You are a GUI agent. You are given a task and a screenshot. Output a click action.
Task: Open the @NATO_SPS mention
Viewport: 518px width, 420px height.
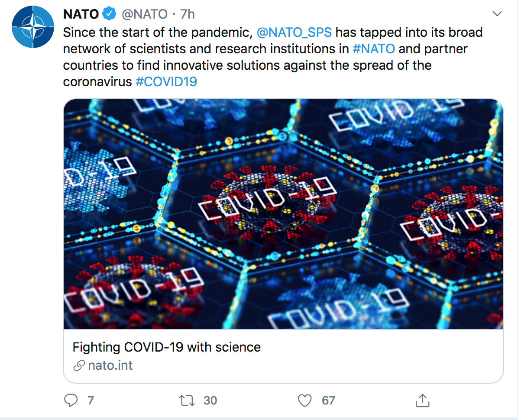[294, 32]
